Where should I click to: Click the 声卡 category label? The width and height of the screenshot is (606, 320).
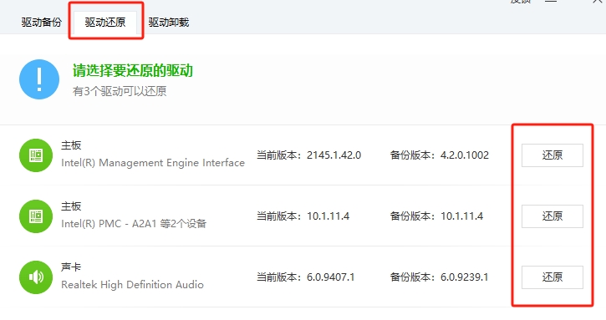point(71,267)
